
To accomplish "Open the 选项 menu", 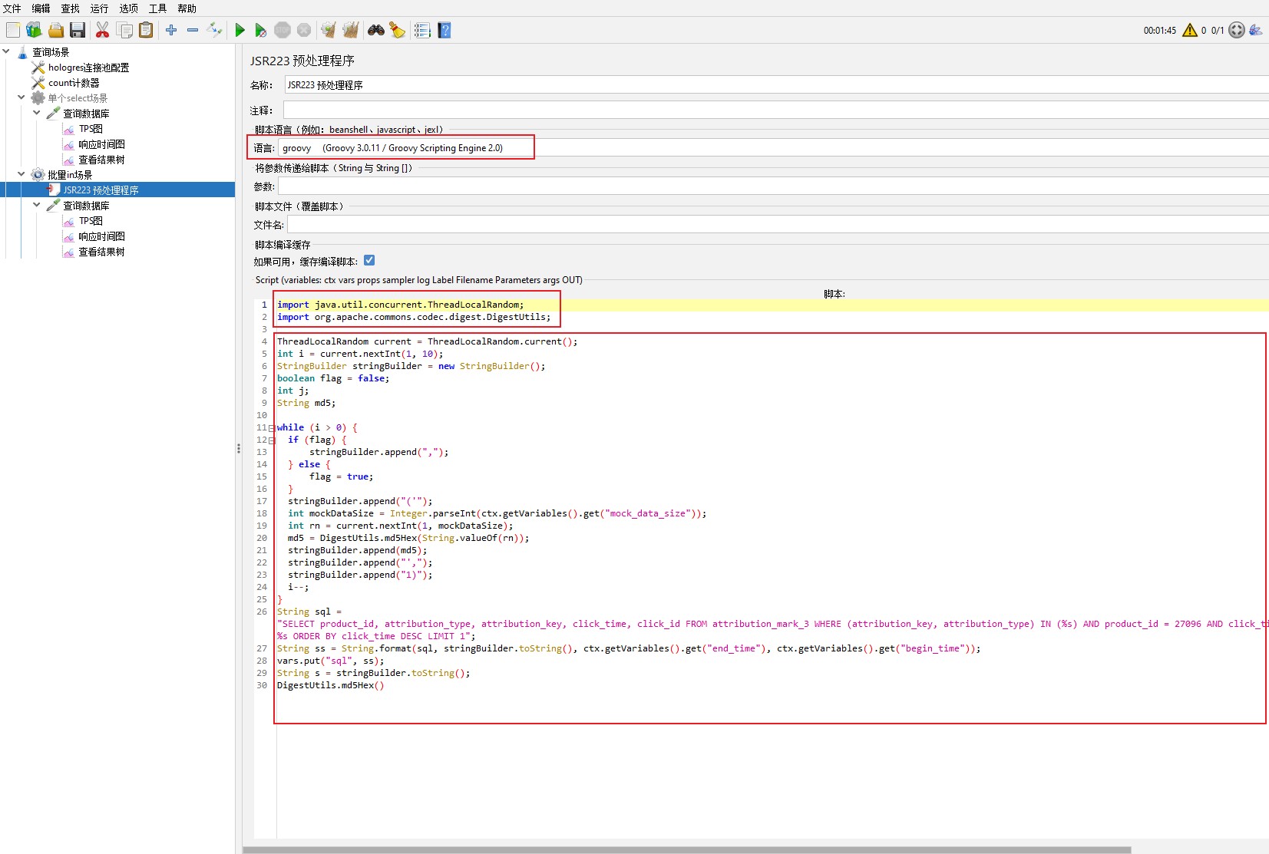I will [128, 8].
